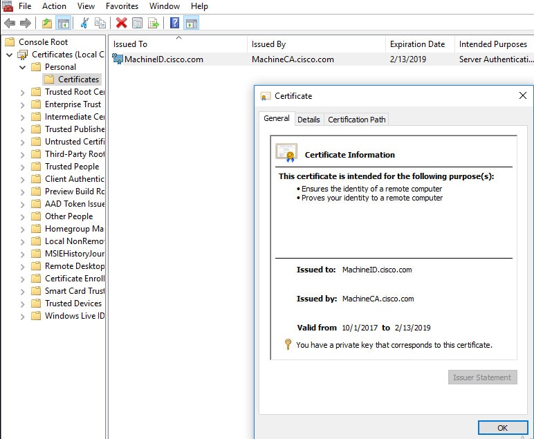Switch to the Details tab
Image resolution: width=534 pixels, height=439 pixels.
coord(309,120)
